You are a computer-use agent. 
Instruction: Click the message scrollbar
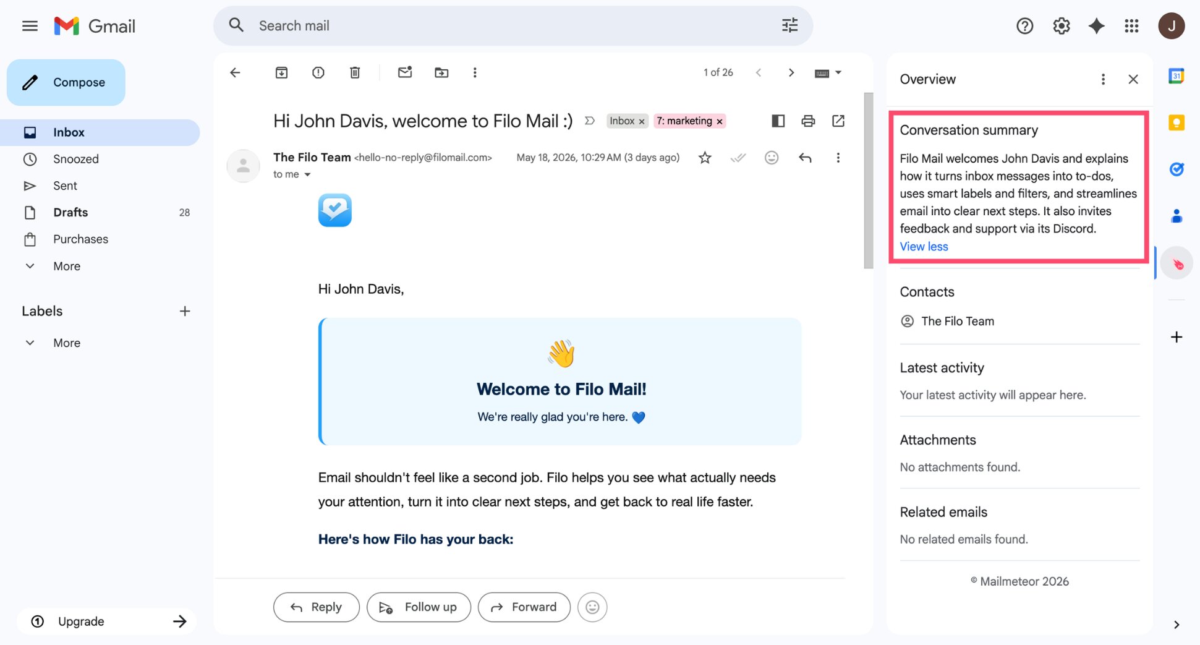tap(868, 181)
